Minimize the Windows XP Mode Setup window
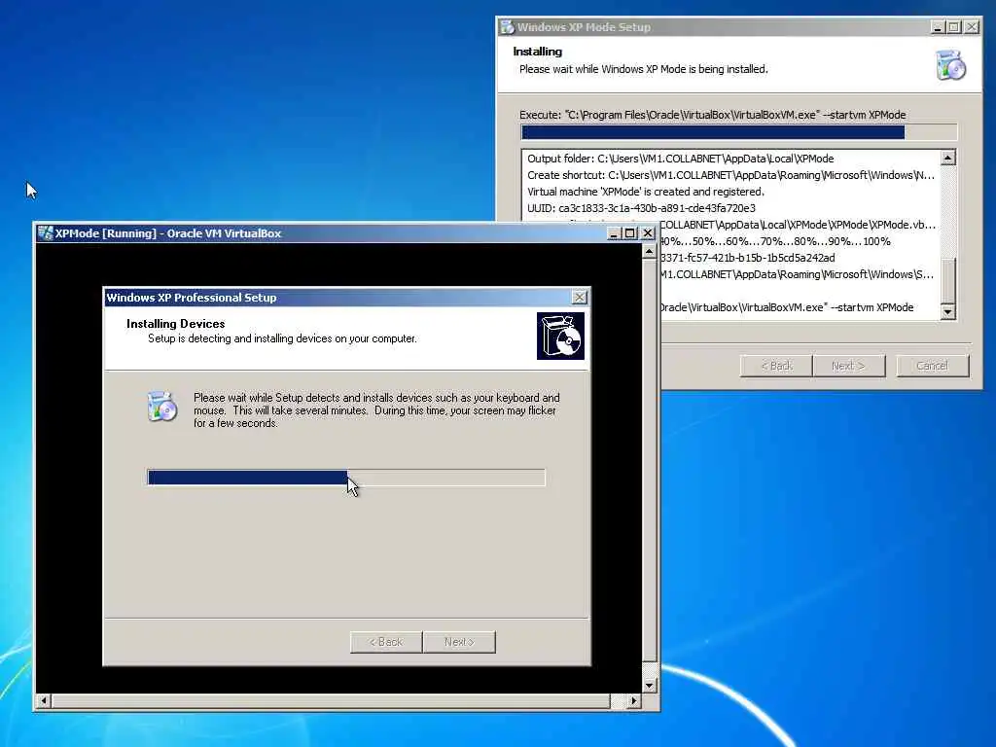The width and height of the screenshot is (996, 747). click(x=938, y=26)
